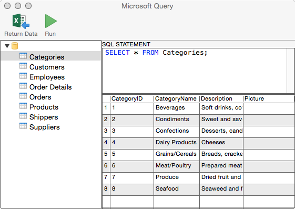Image resolution: width=295 pixels, height=209 pixels.
Task: Click the table icon beside Products
Action: (23, 106)
